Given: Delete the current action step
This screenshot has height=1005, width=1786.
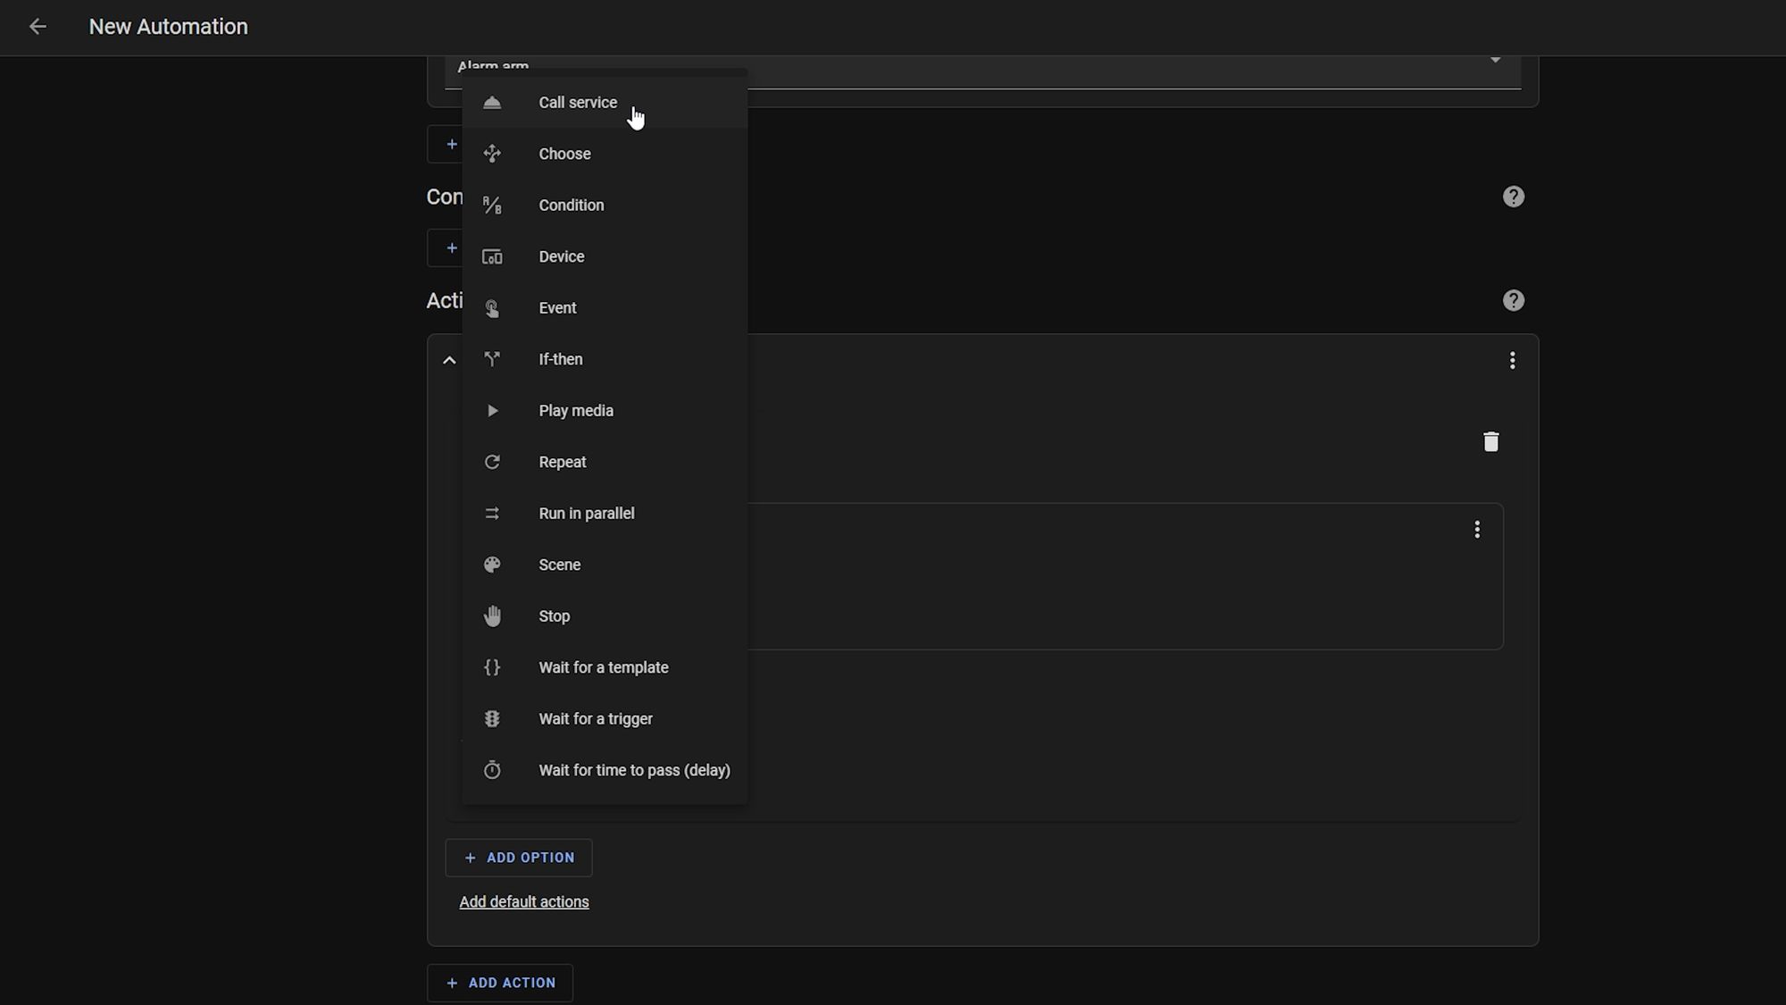Looking at the screenshot, I should [x=1491, y=442].
